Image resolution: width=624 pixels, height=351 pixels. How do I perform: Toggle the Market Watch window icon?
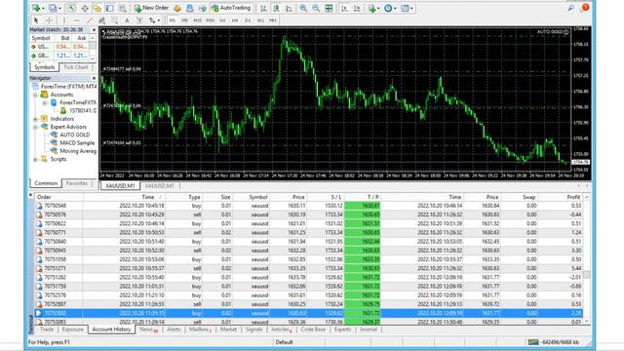(71, 8)
